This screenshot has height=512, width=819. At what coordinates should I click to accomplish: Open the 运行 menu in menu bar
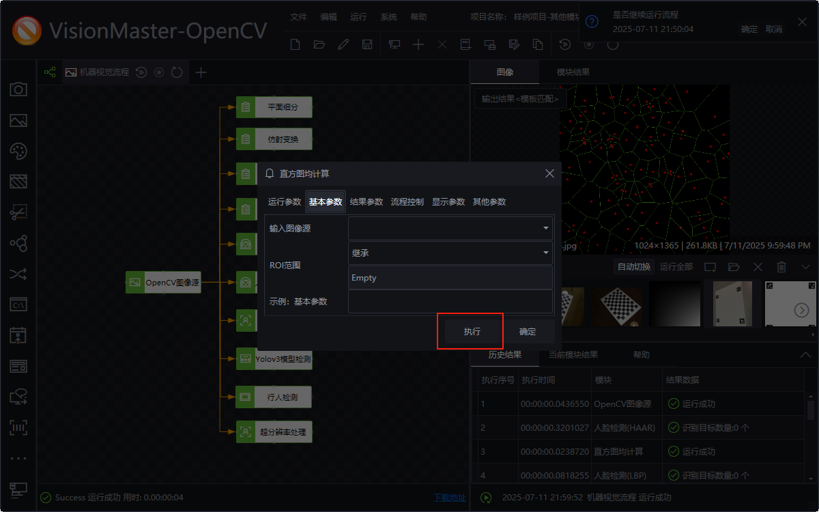tap(358, 17)
